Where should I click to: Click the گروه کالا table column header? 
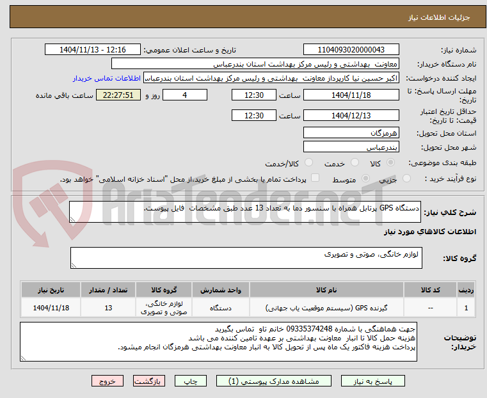point(164,290)
